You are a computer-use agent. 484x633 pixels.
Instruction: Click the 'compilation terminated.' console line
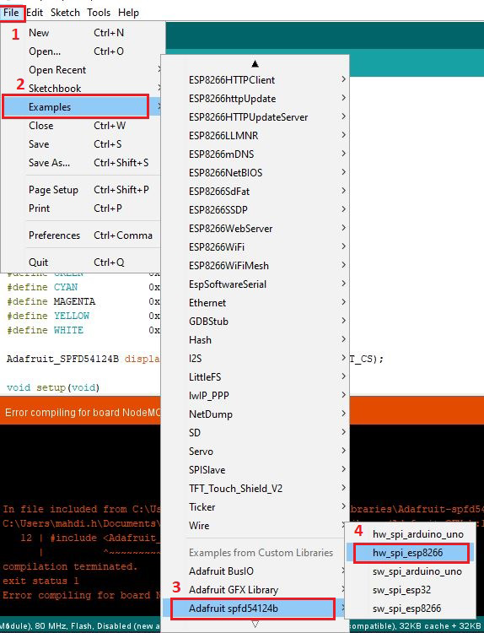point(70,567)
